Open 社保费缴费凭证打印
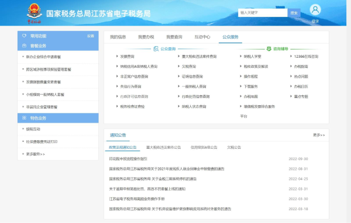The image size is (351, 223). [42, 141]
